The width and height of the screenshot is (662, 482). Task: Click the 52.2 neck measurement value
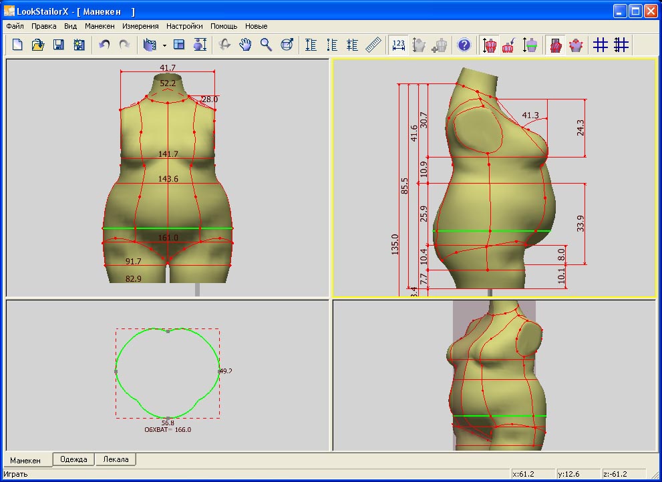coord(168,83)
